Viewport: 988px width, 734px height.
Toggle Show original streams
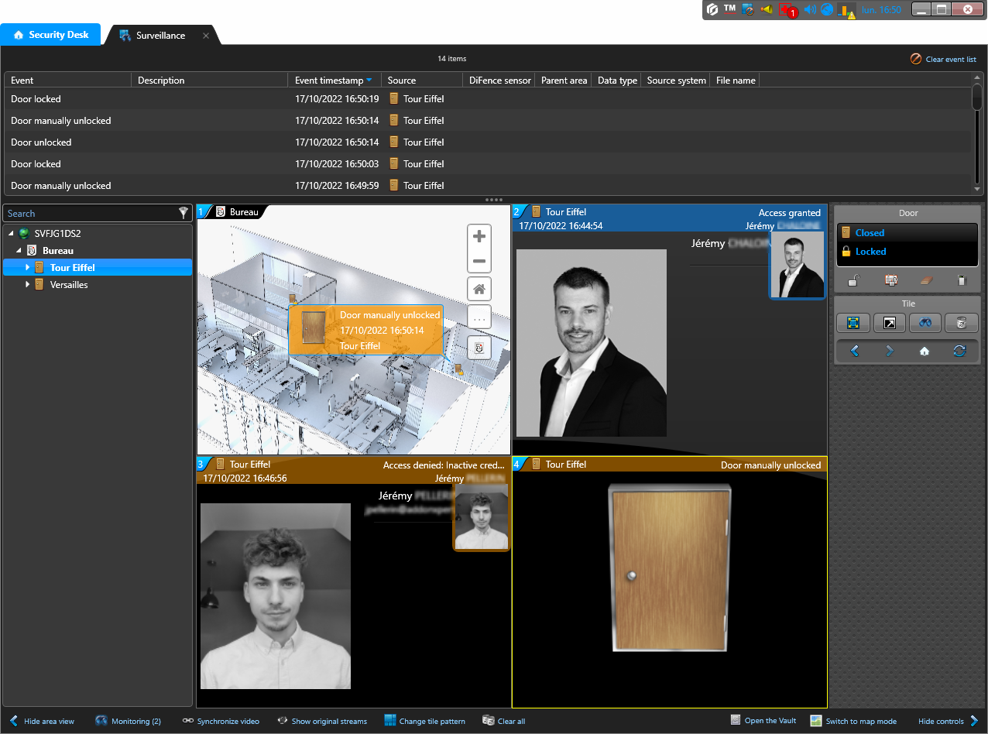tap(322, 721)
